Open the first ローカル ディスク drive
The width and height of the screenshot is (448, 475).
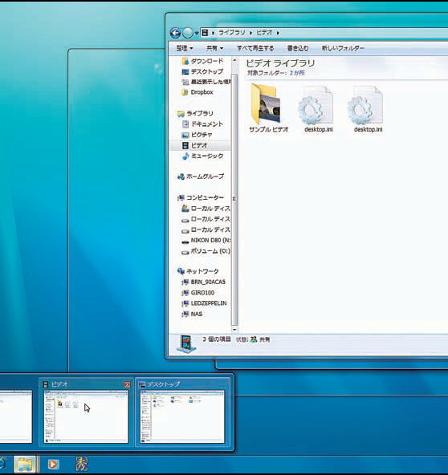click(206, 209)
